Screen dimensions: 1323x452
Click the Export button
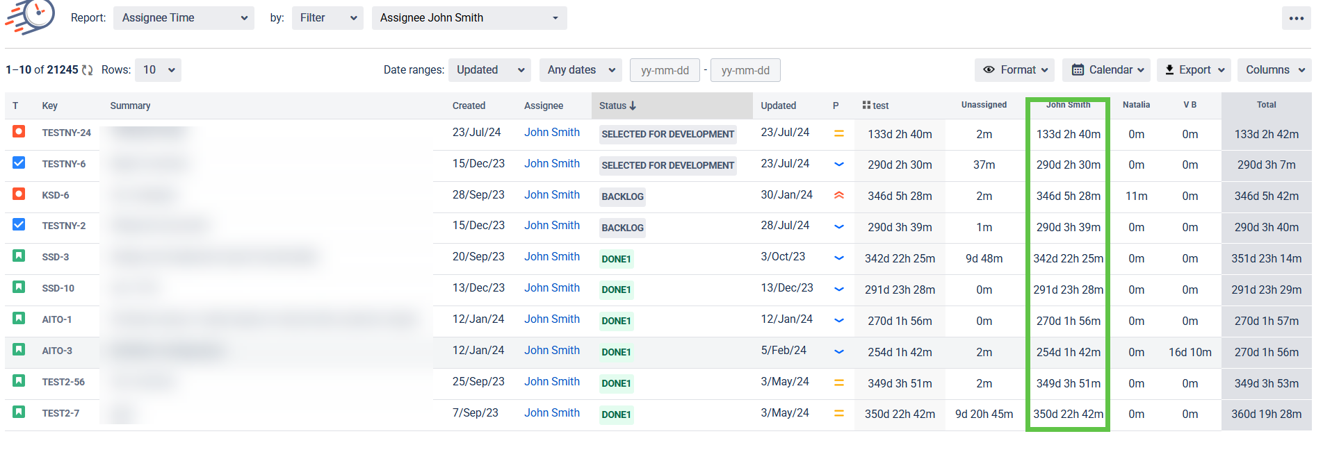pyautogui.click(x=1194, y=70)
